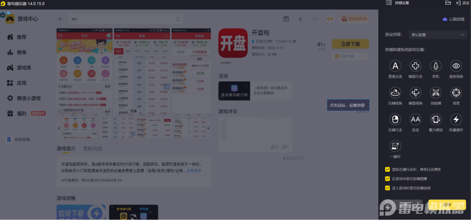Screen dimensions: 471x220
Task: Select the 重力感应 gravity sensor icon
Action: pos(436,119)
